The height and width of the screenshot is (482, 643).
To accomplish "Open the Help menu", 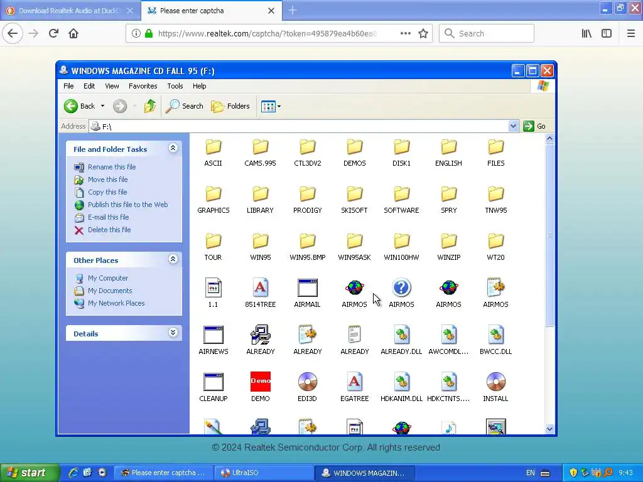I will (x=199, y=86).
